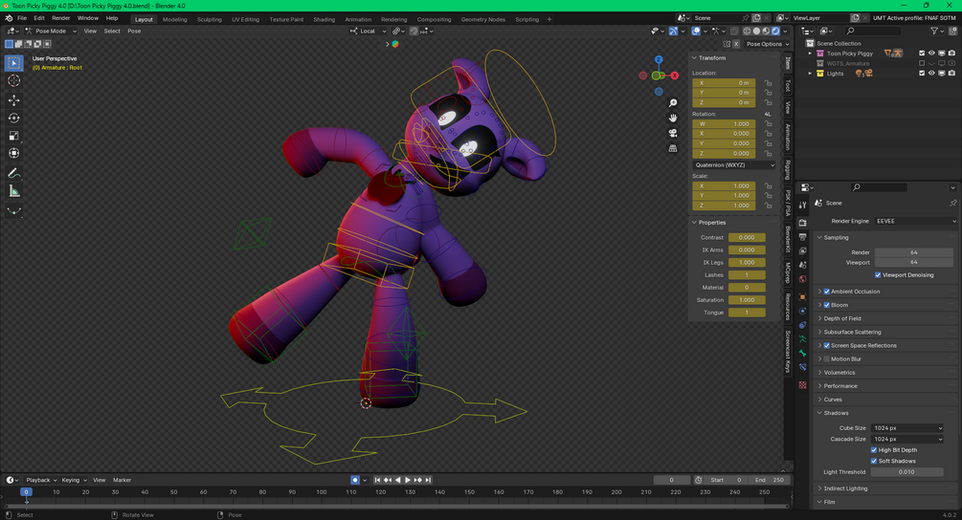Open the Pose Options dropdown
962x520 pixels.
tap(768, 44)
